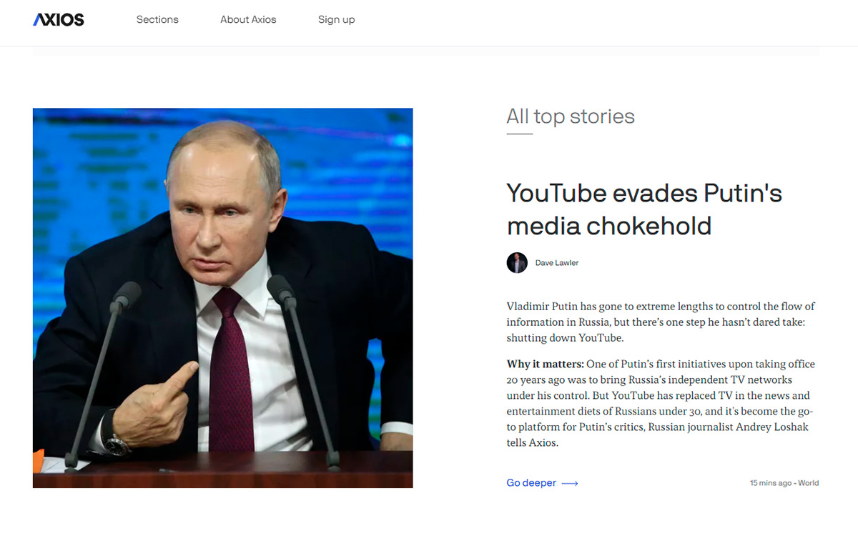Click the Axios logo

click(x=59, y=20)
